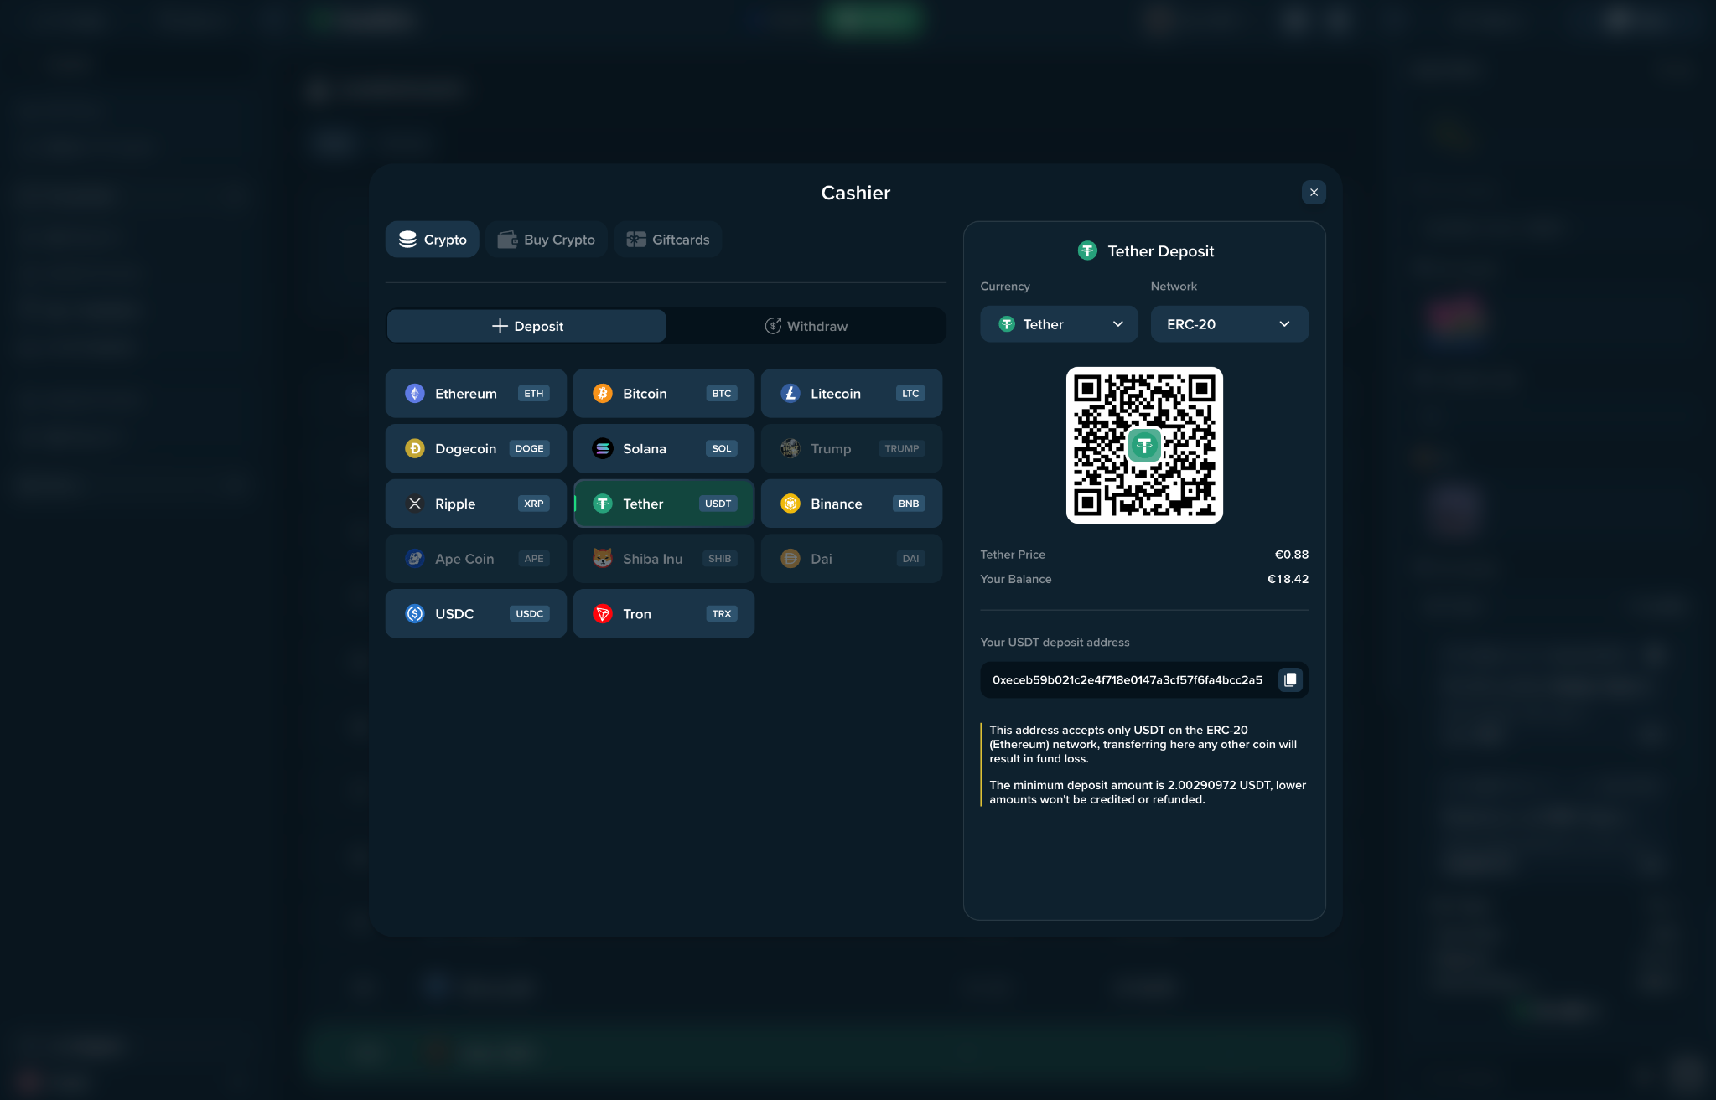Pick the Litecoin LTC option
Viewport: 1716px width, 1100px height.
(852, 393)
